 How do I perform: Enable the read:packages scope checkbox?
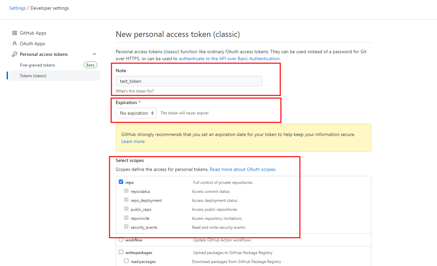click(x=126, y=261)
